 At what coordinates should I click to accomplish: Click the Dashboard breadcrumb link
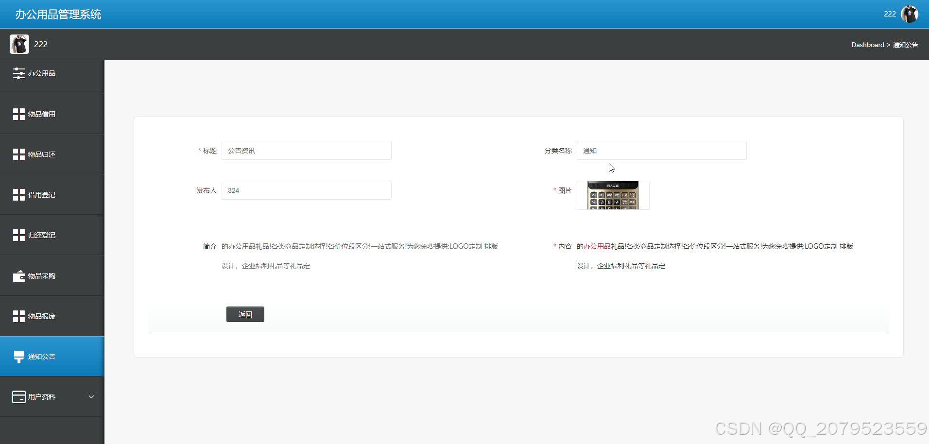click(x=868, y=45)
